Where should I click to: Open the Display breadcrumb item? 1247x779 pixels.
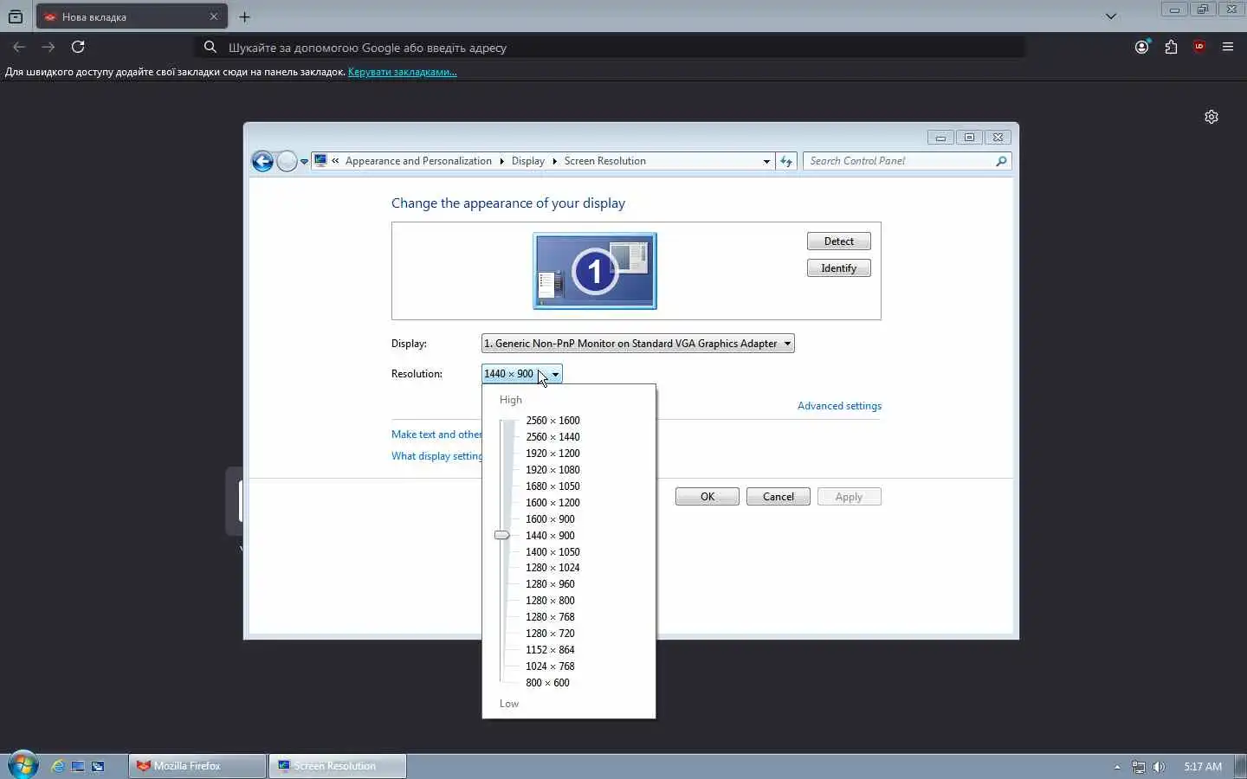[x=527, y=161]
